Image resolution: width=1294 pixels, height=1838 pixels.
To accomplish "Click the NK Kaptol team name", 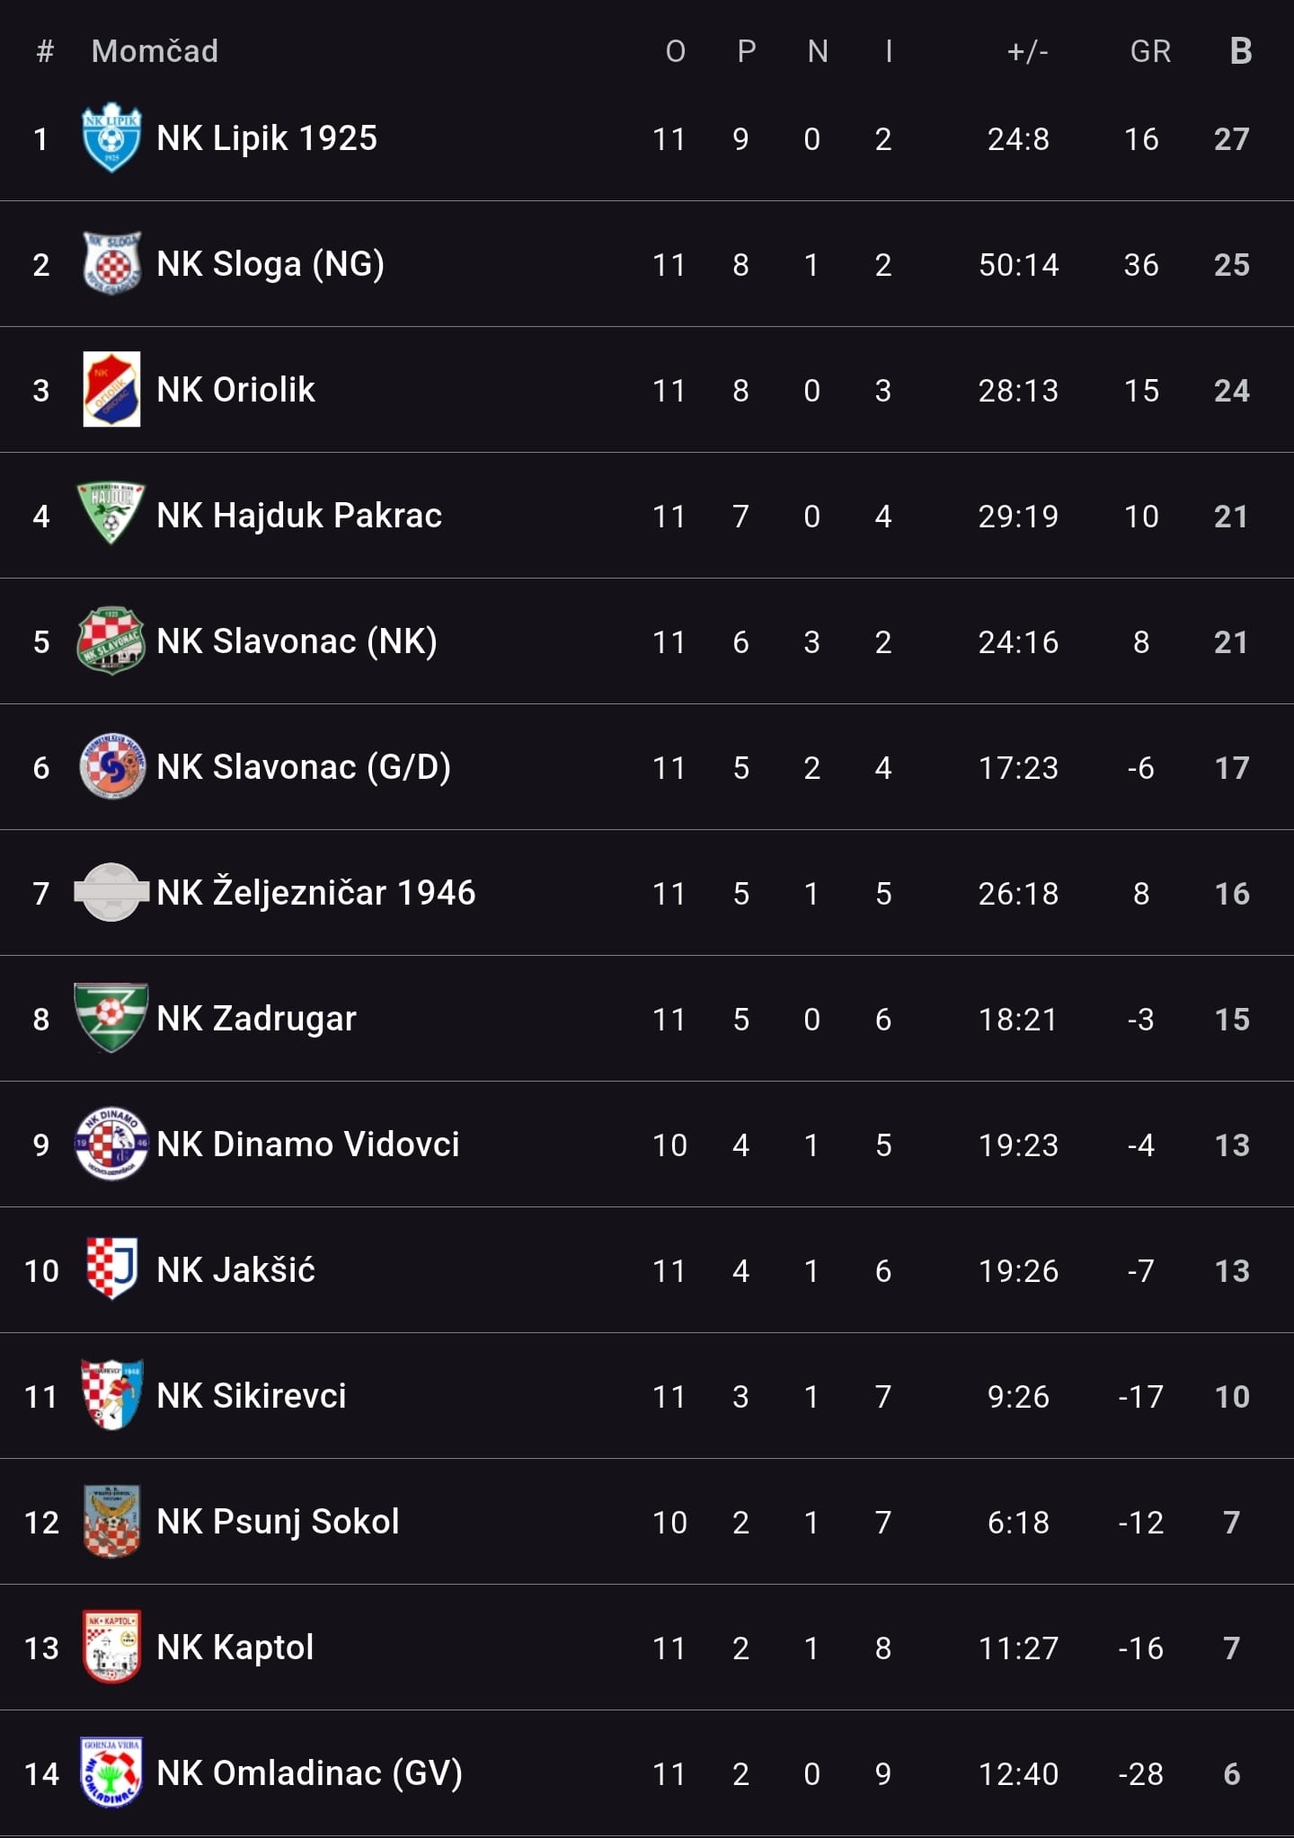I will [235, 1647].
